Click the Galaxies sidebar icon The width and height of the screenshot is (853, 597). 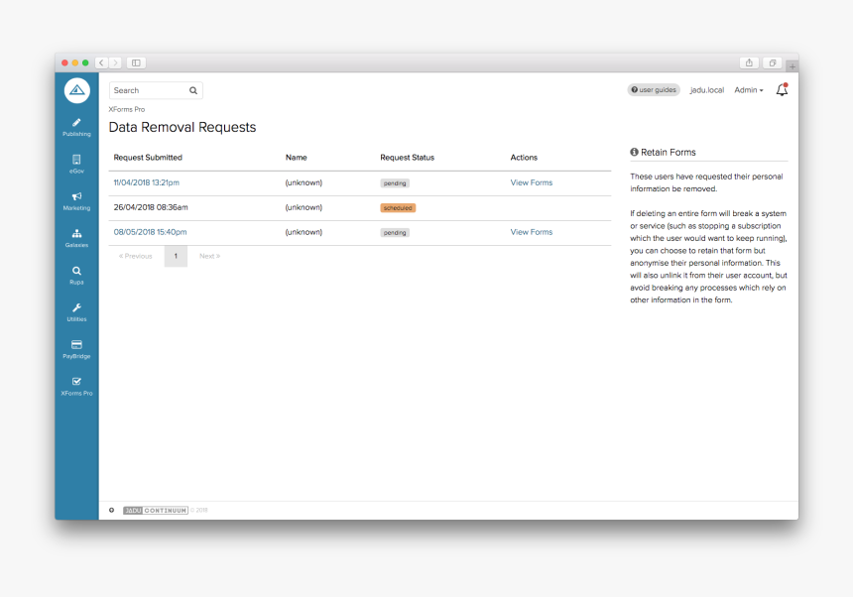(x=76, y=236)
